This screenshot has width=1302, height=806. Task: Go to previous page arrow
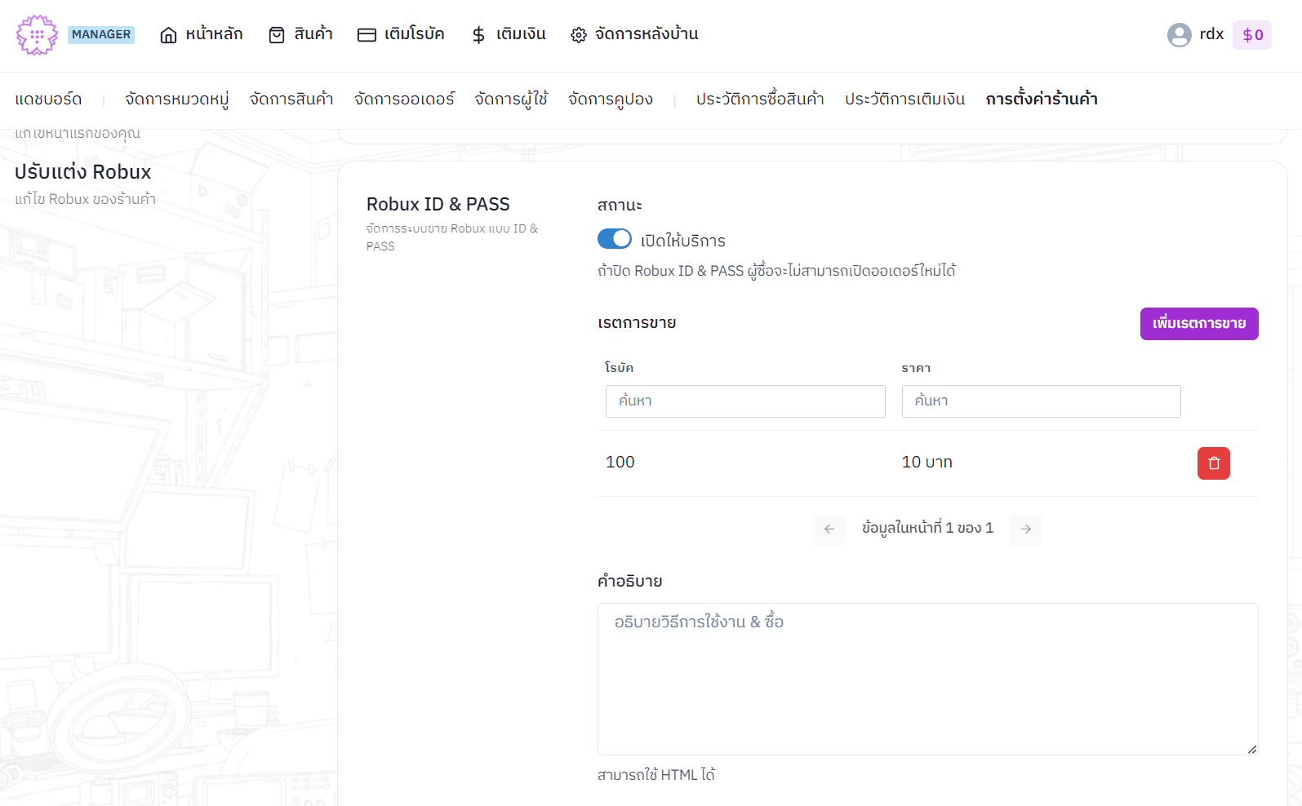829,529
